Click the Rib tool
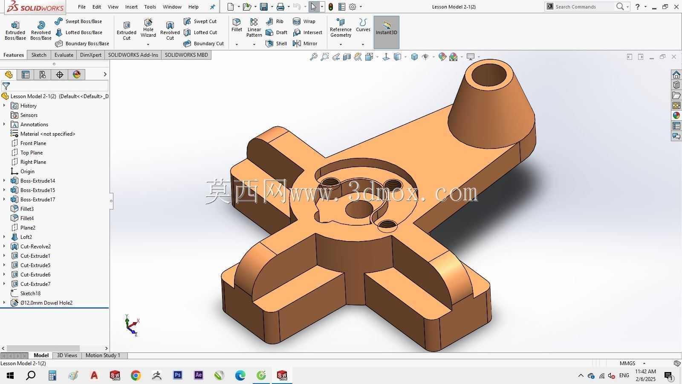The height and width of the screenshot is (384, 682). [275, 21]
